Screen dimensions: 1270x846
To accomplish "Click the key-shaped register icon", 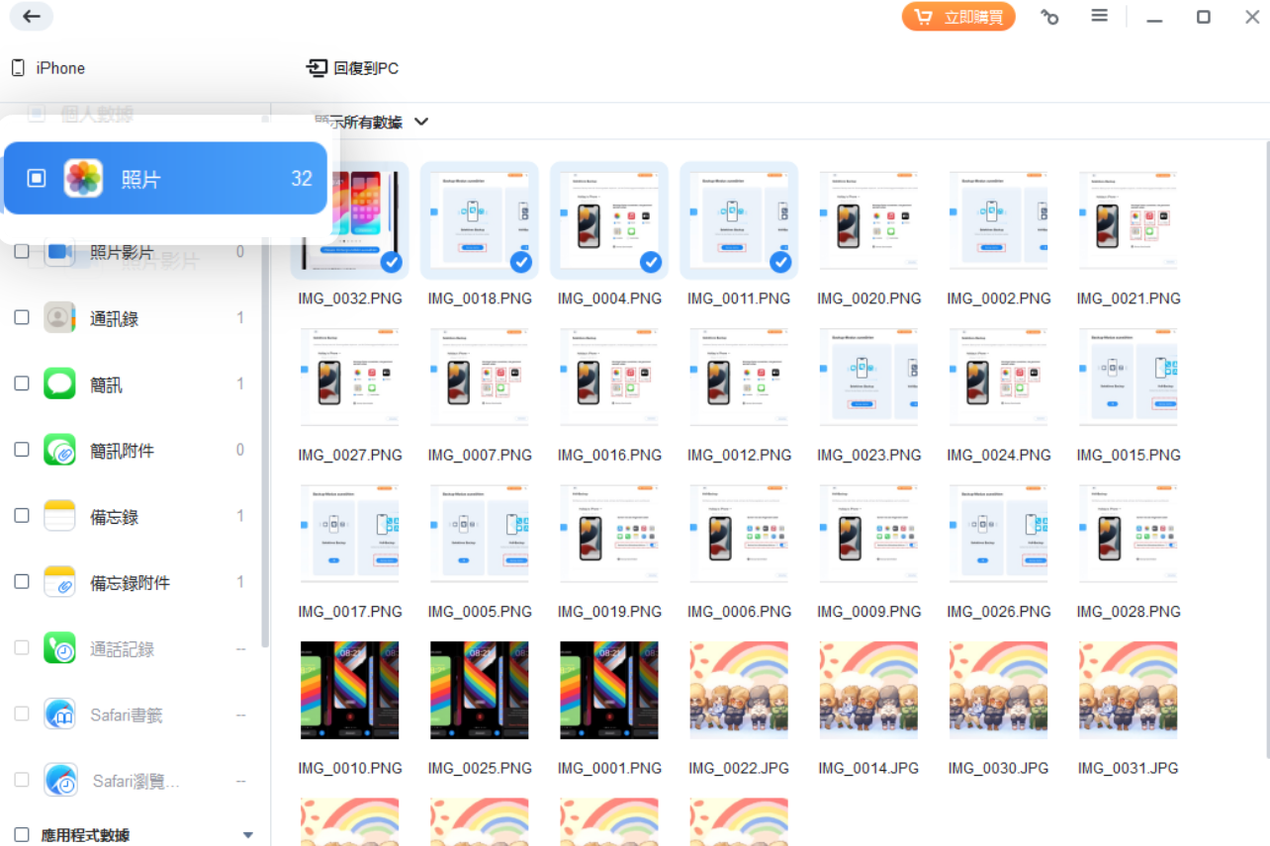I will pos(1049,17).
